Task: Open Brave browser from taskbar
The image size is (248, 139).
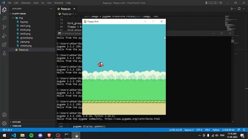Action: point(49,136)
